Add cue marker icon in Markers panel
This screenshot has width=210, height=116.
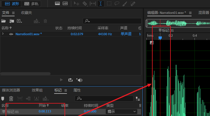coord(3,99)
